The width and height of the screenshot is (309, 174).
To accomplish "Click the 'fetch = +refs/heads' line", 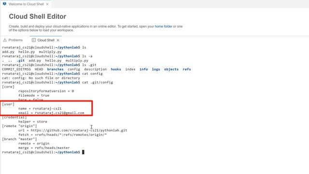I will coord(62,134).
